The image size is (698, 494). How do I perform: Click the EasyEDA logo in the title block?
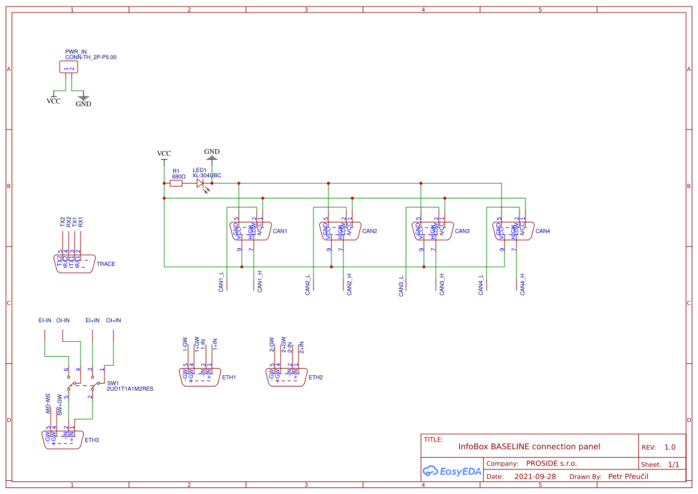pyautogui.click(x=453, y=471)
